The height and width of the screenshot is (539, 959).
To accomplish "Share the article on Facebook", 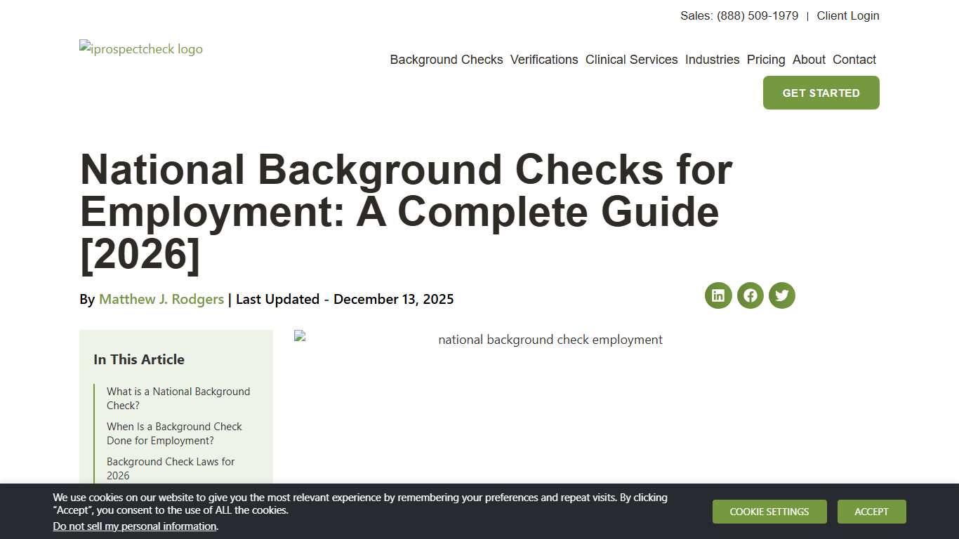I will pyautogui.click(x=750, y=295).
